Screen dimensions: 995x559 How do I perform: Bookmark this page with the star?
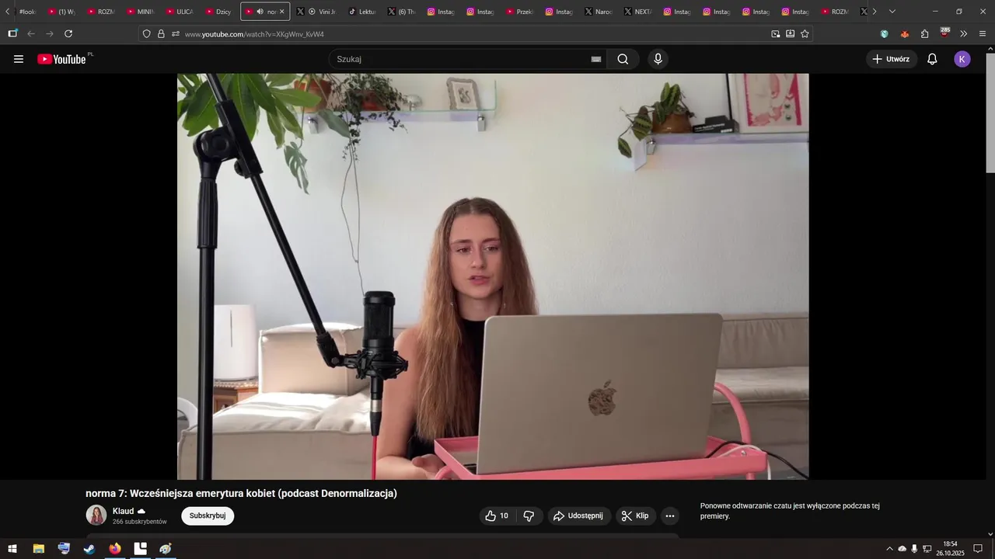coord(805,34)
